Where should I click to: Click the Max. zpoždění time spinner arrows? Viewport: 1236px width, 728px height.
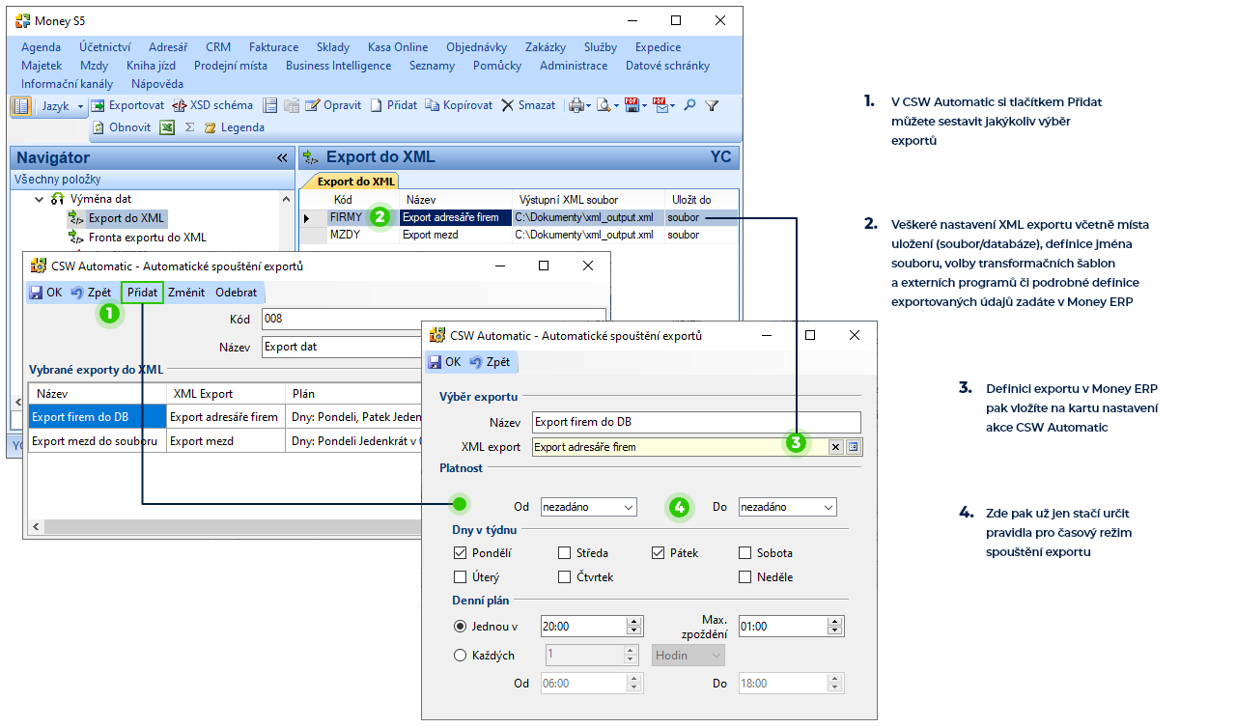(x=835, y=626)
